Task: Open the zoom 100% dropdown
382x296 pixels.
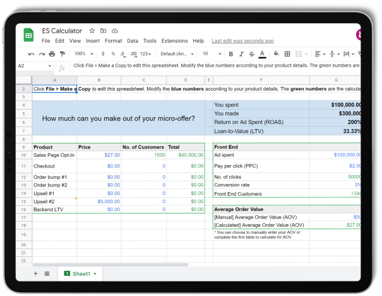Action: tap(83, 54)
